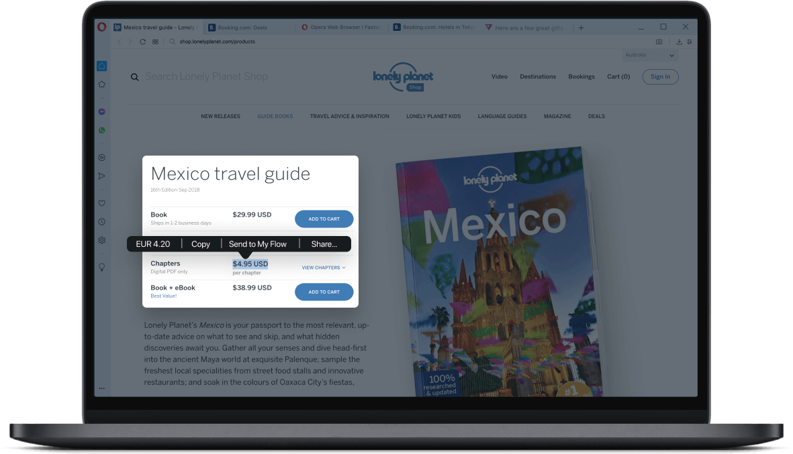Viewport: 793px width, 454px height.
Task: Select Send to My Flow option
Action: point(257,244)
